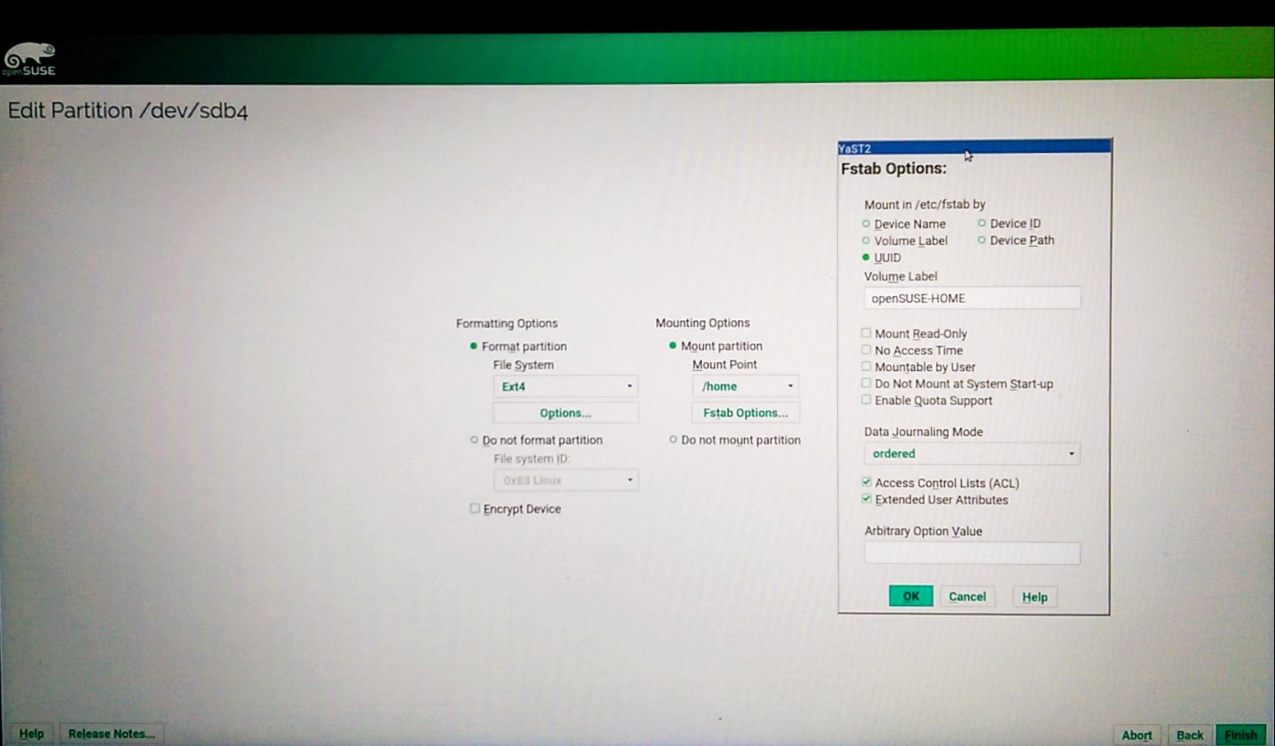Enable Mount Read-Only checkbox
Image resolution: width=1275 pixels, height=746 pixels.
[x=866, y=333]
